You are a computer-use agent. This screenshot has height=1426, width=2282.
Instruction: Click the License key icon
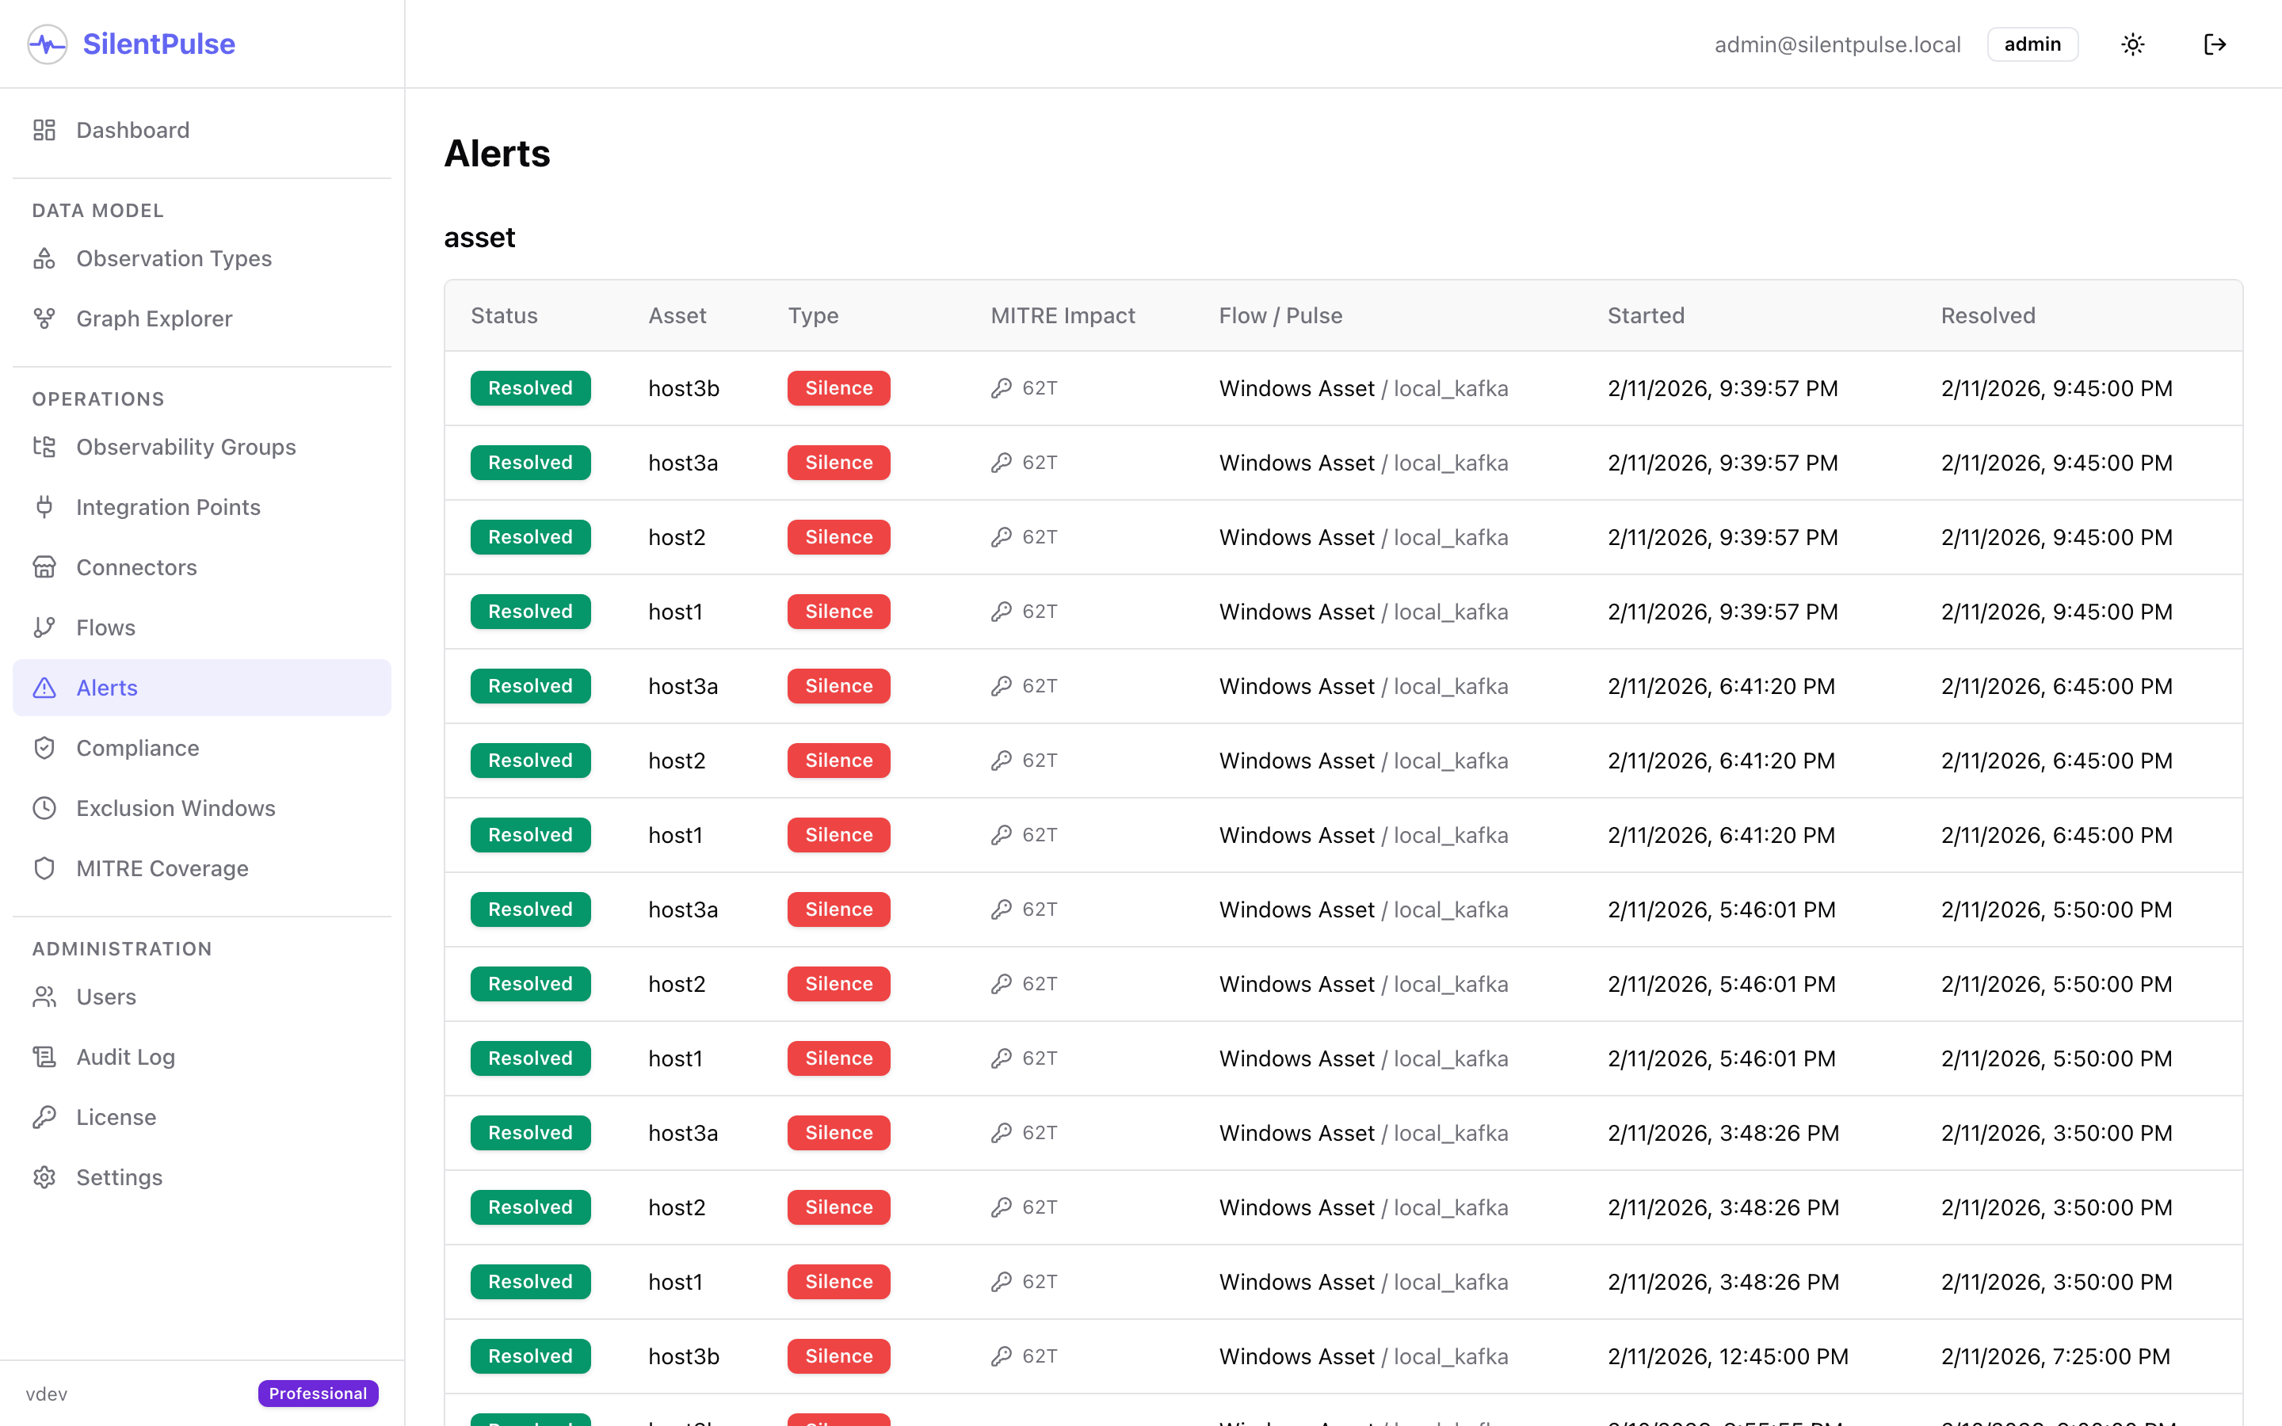click(44, 1118)
